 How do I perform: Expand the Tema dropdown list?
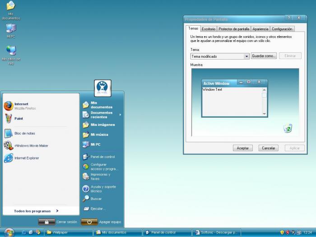click(246, 56)
